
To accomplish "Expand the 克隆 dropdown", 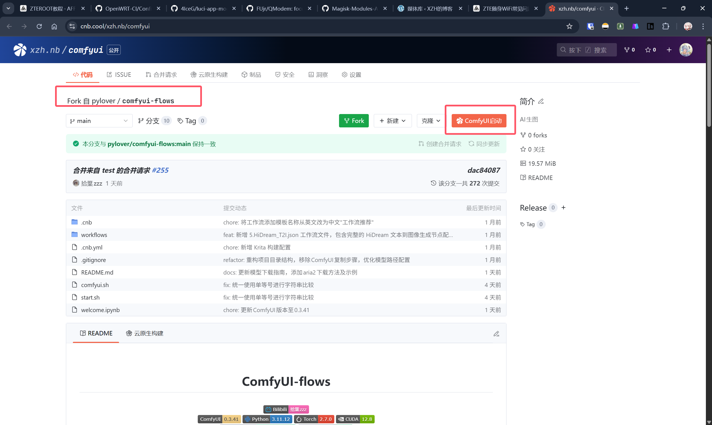I will click(x=431, y=121).
